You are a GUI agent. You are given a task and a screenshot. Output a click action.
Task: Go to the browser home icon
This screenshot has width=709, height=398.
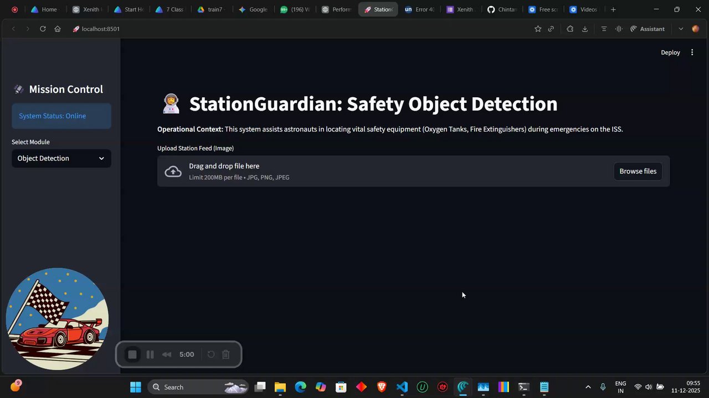(x=58, y=29)
